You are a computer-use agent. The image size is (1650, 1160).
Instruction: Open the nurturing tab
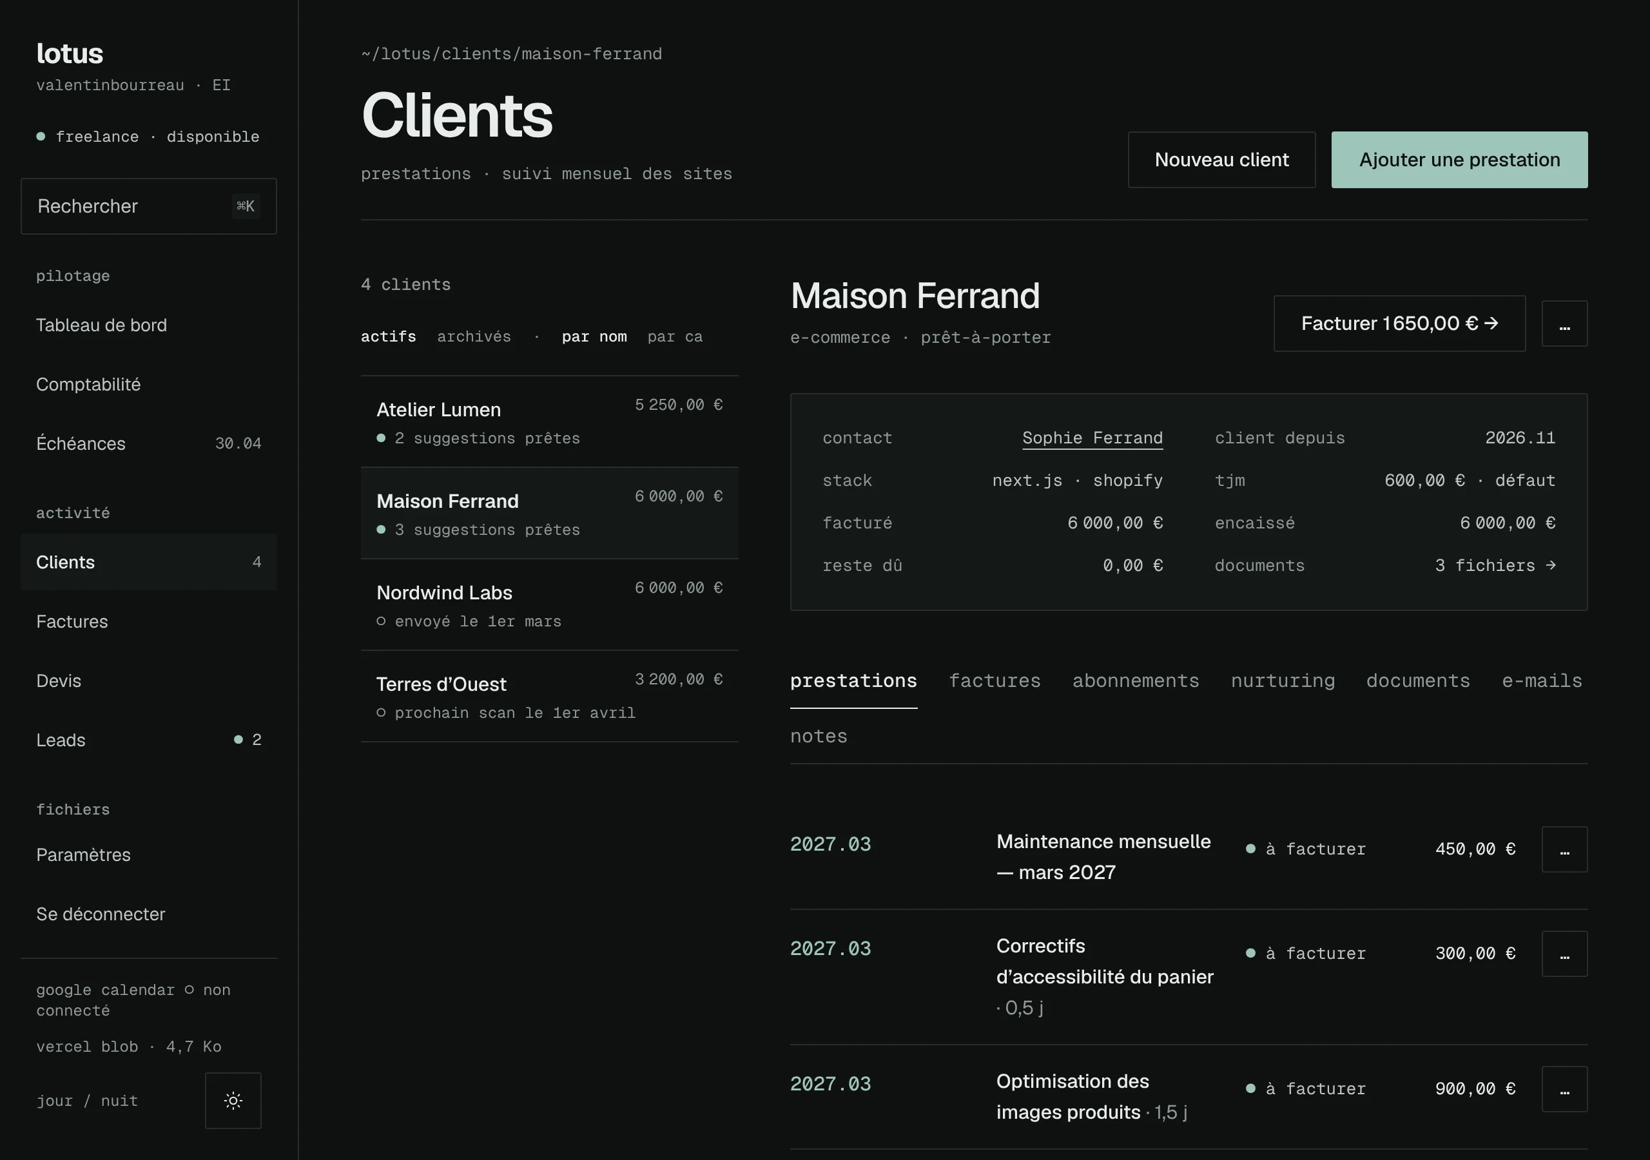[1283, 681]
